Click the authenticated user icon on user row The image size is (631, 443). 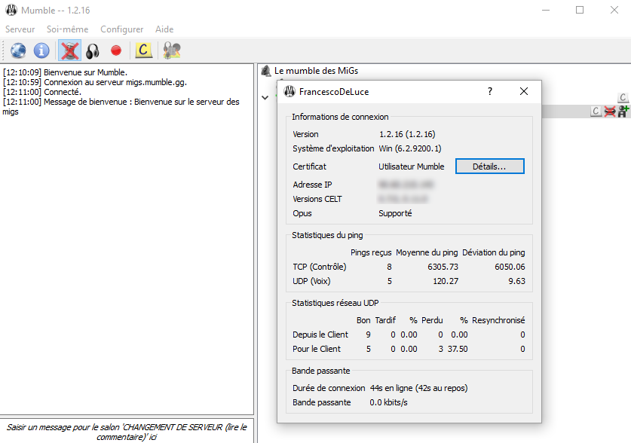tap(623, 112)
